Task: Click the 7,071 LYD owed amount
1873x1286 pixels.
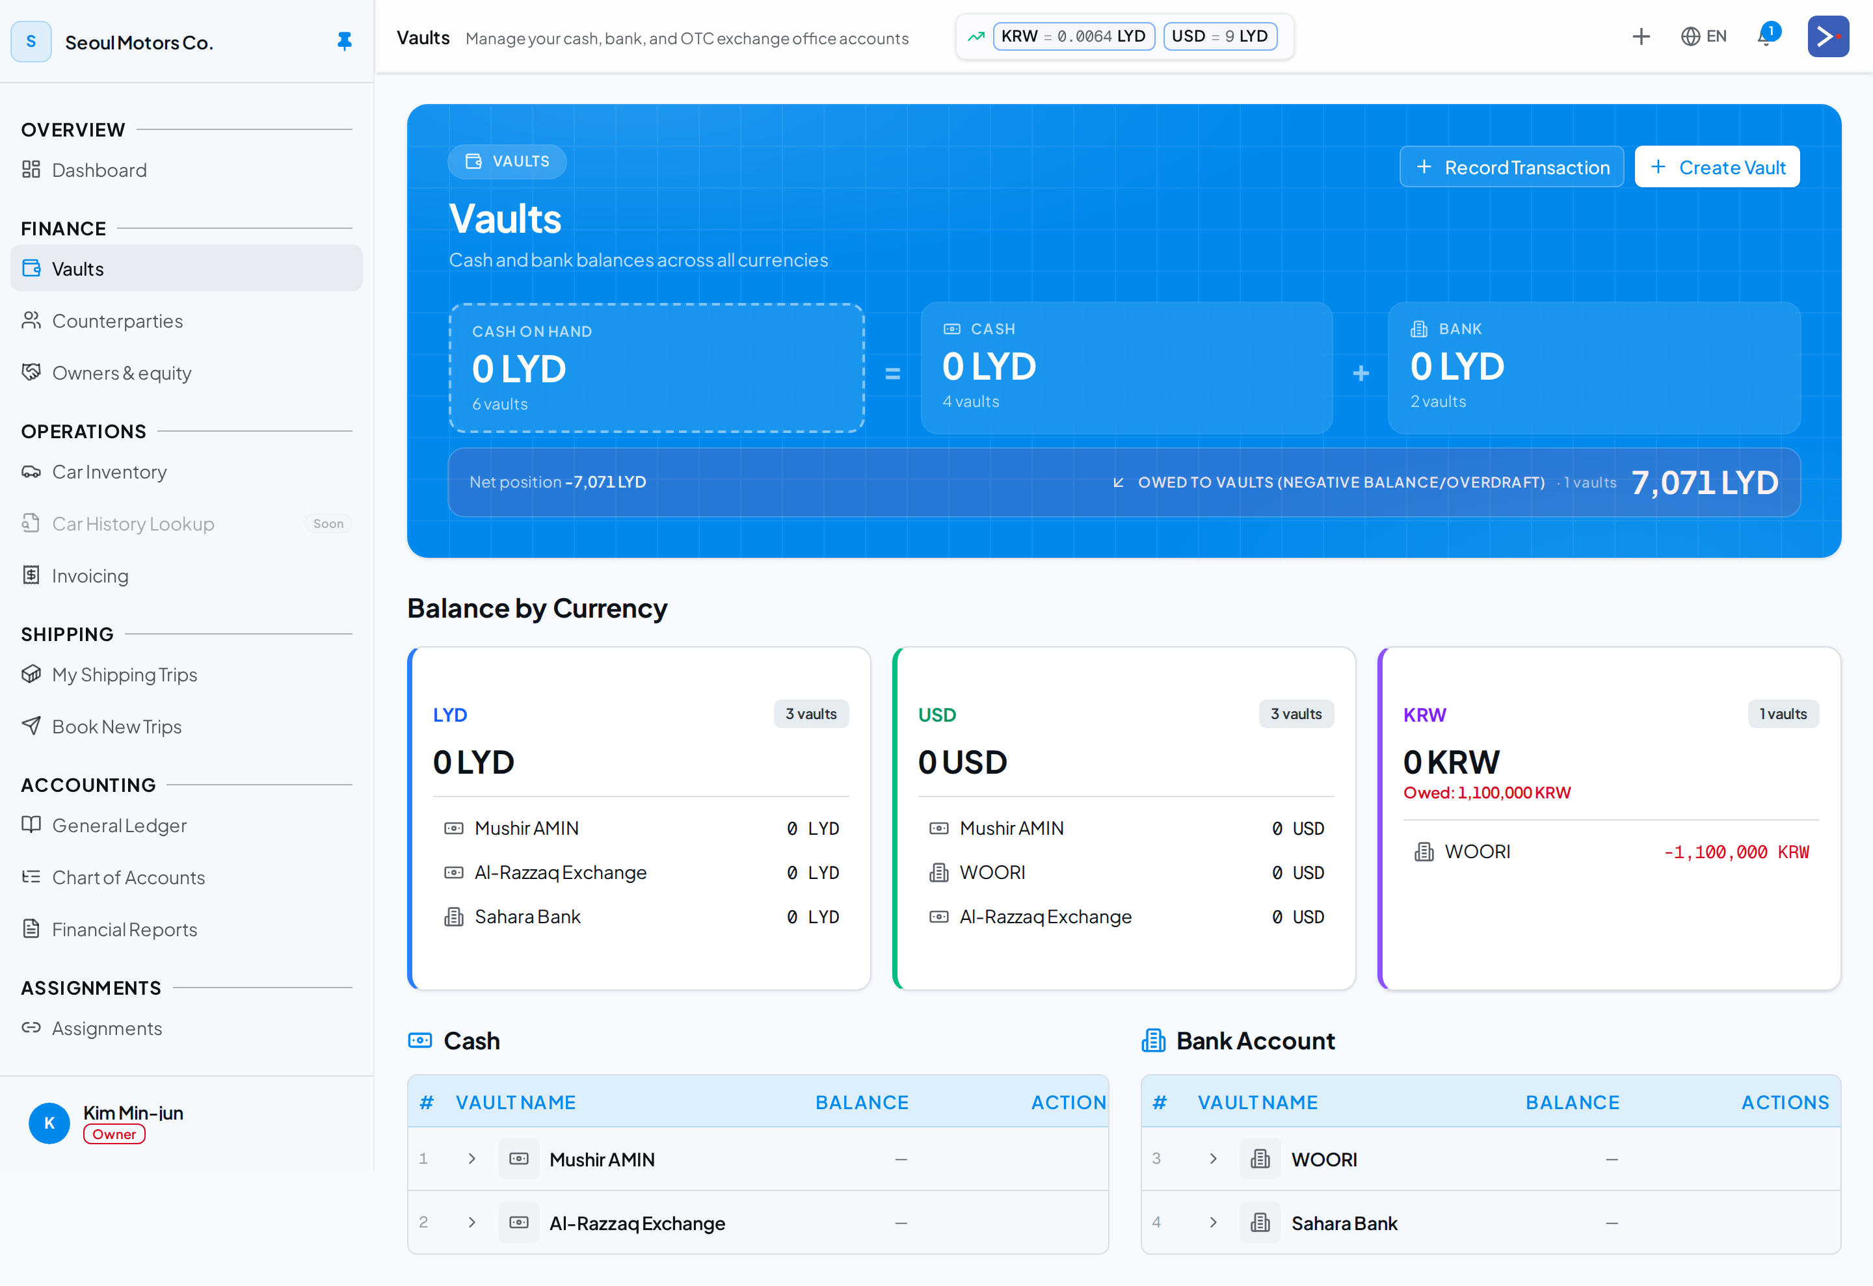Action: [1705, 482]
